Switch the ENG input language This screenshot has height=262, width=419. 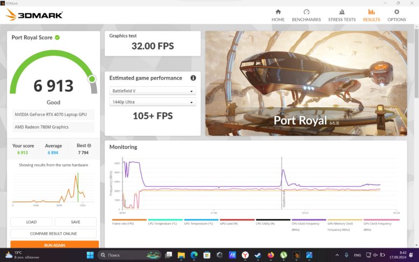click(357, 256)
